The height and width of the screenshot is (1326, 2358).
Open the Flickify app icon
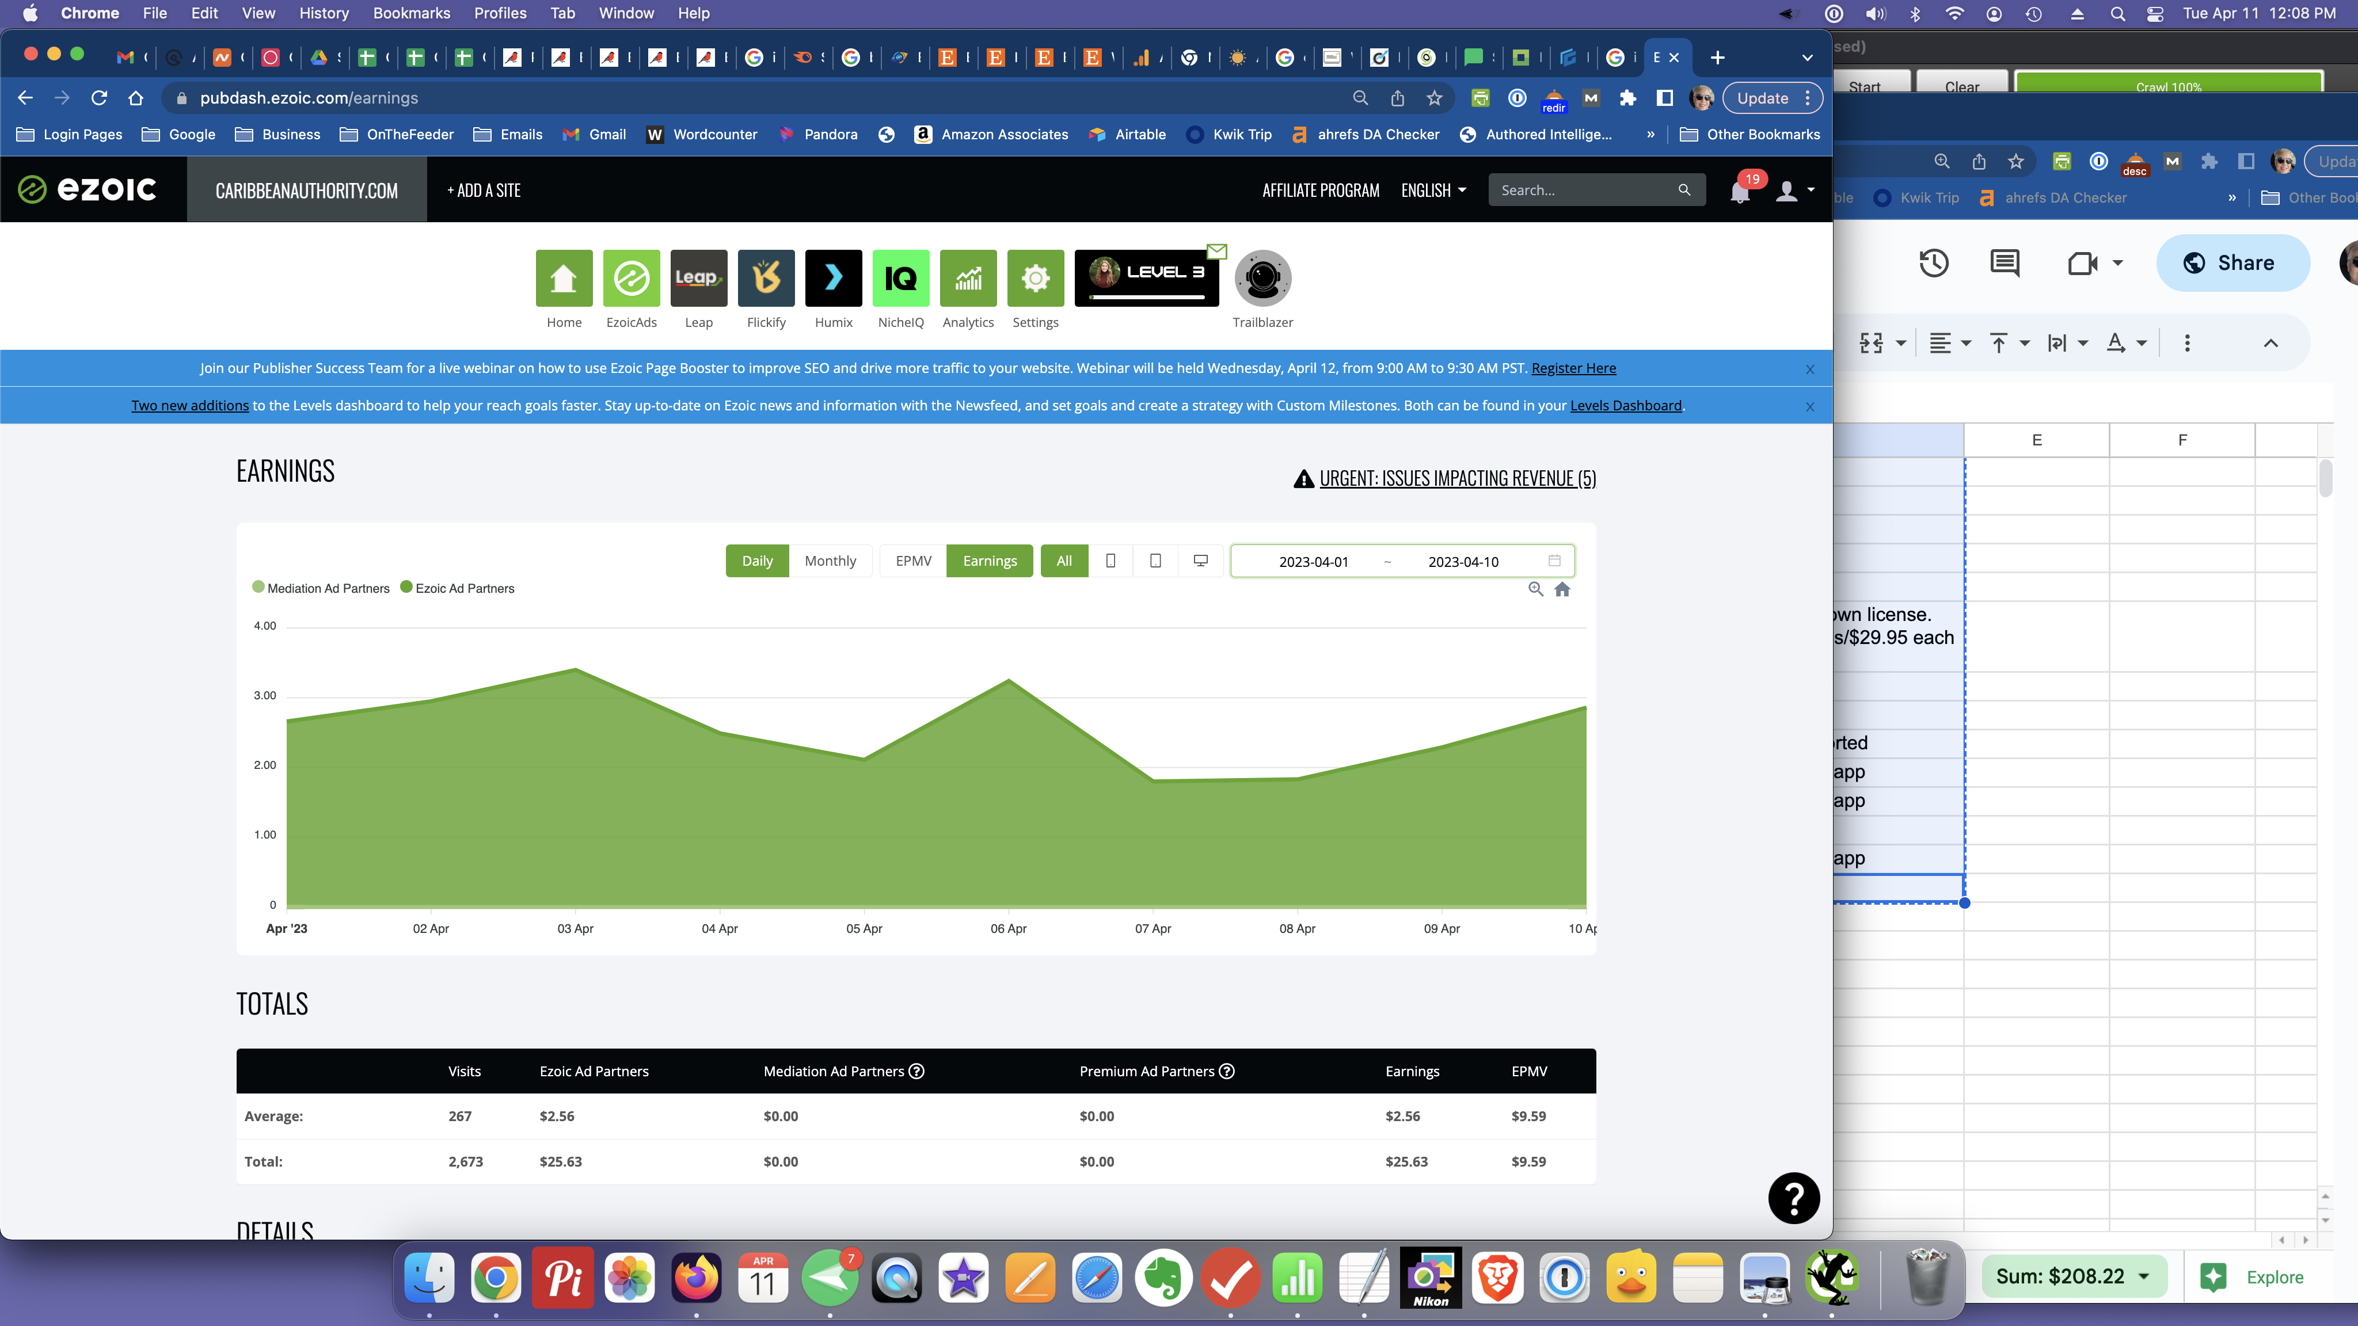click(766, 277)
